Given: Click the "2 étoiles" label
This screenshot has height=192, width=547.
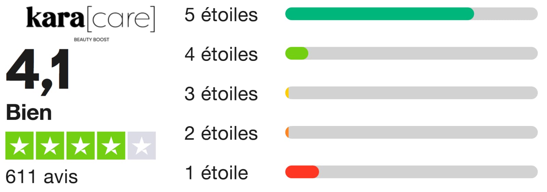Looking at the screenshot, I should click(221, 133).
